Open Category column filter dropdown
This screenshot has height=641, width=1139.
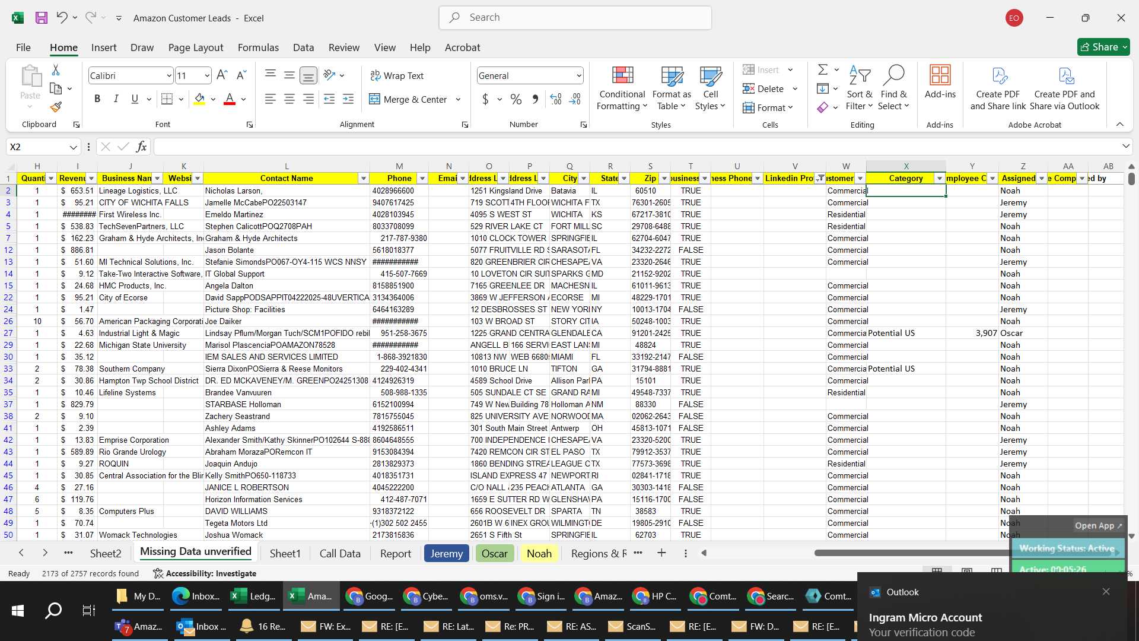(939, 179)
